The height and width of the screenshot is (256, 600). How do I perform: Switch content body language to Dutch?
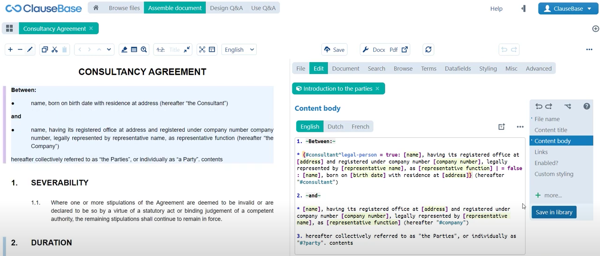pyautogui.click(x=335, y=127)
